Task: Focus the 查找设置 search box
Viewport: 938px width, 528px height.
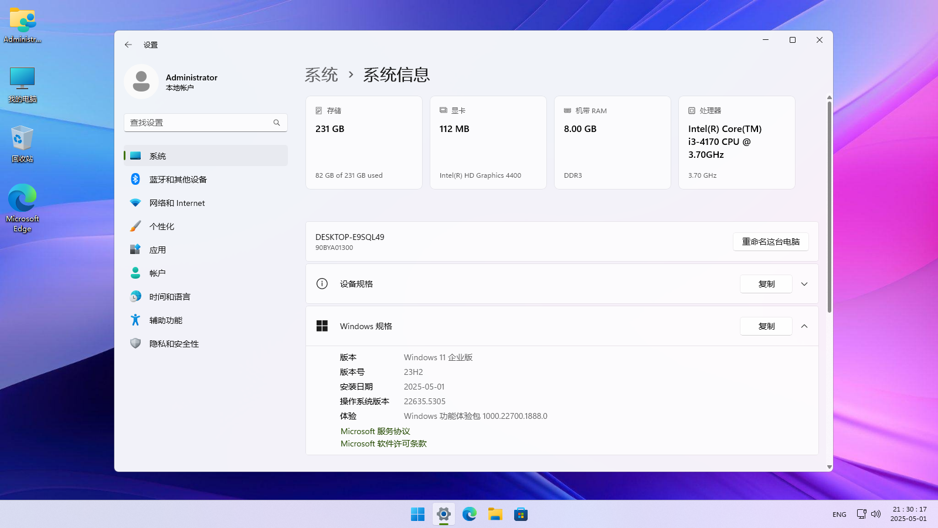Action: [x=206, y=123]
